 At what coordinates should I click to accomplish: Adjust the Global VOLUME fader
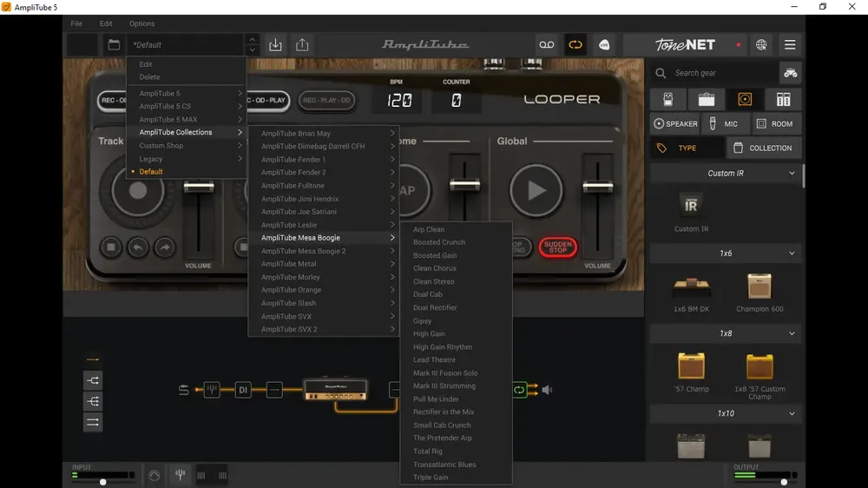(597, 188)
